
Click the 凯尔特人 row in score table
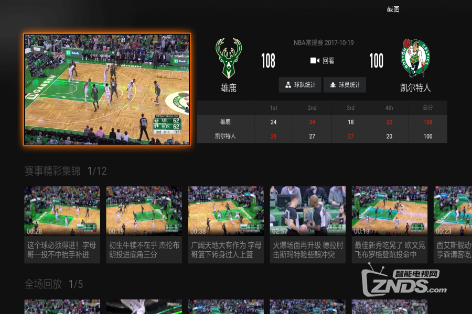(226, 136)
